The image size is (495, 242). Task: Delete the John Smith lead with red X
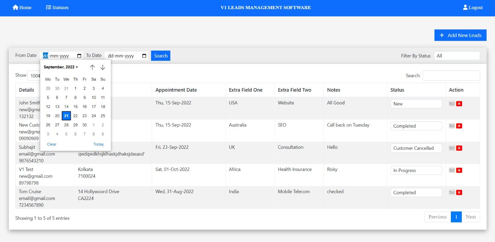coord(459,104)
